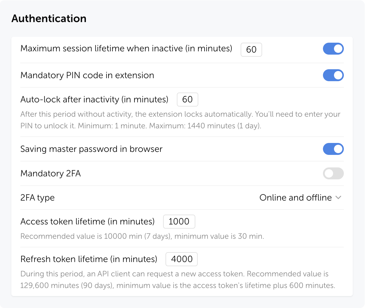The width and height of the screenshot is (365, 308).
Task: Select the Refresh token lifetime field with 4000
Action: 181,259
